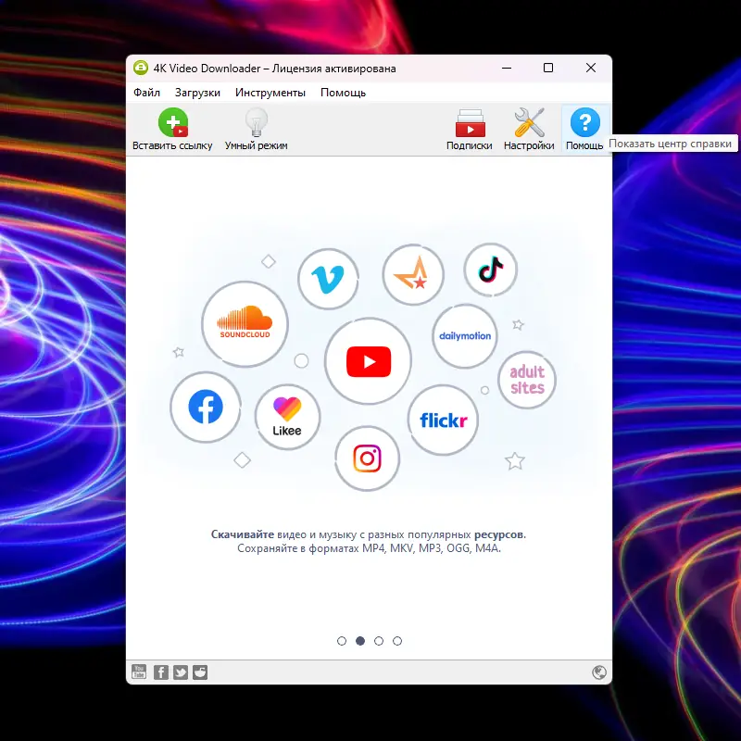Screen dimensions: 741x741
Task: Open the Twitter link in the footer
Action: tap(179, 672)
